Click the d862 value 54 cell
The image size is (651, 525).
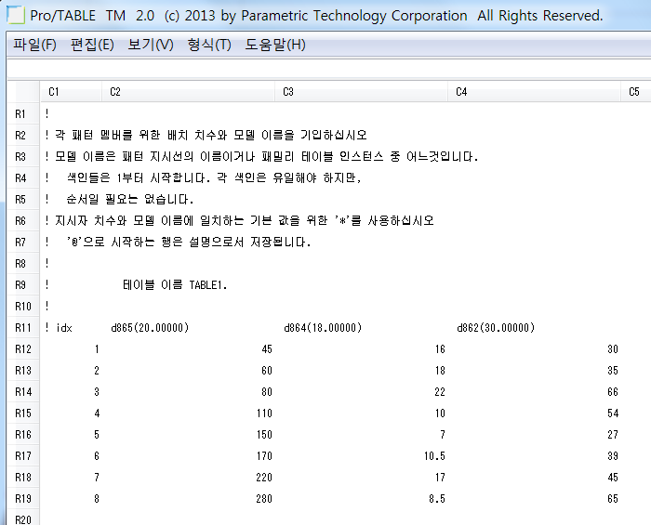(613, 413)
